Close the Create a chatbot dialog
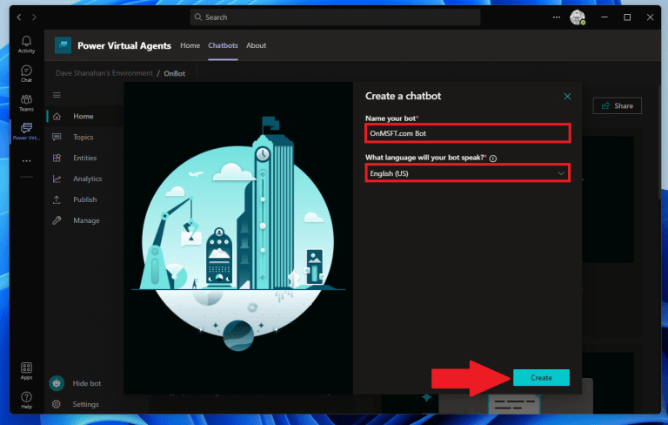Viewport: 668px width, 425px height. (567, 97)
